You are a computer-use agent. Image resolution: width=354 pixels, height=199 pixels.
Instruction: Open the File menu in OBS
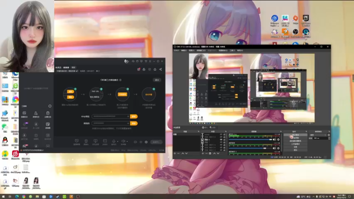pyautogui.click(x=177, y=50)
